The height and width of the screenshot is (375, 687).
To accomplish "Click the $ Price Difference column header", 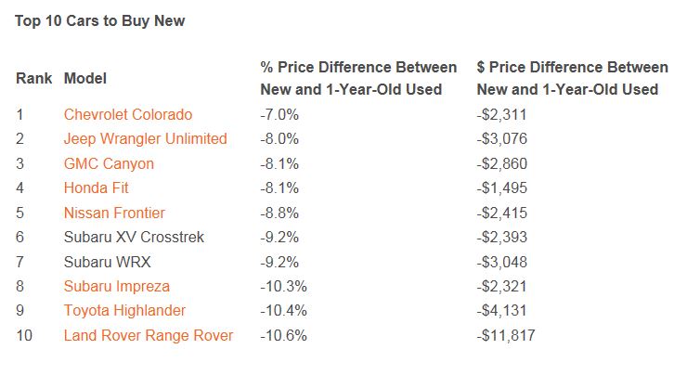I will (x=572, y=79).
